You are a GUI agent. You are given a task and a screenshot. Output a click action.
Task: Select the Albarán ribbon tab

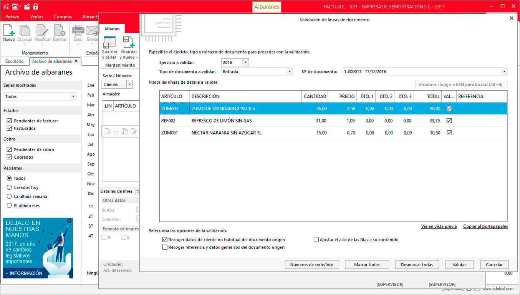112,29
